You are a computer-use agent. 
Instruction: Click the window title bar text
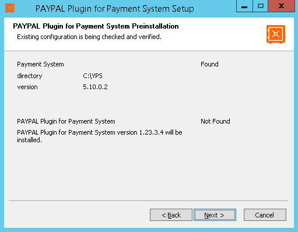(115, 9)
